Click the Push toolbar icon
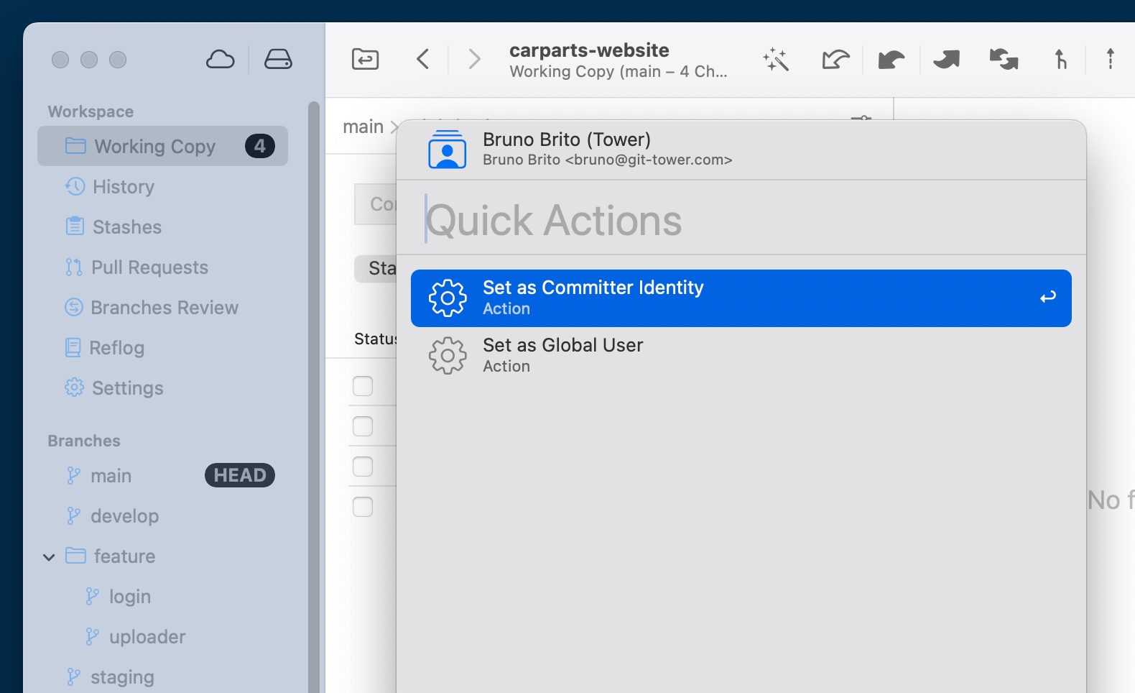 tap(946, 59)
